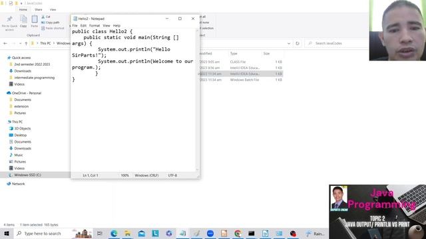This screenshot has width=426, height=239.
Task: Expand the address bar history dropdown
Action: coord(289,43)
